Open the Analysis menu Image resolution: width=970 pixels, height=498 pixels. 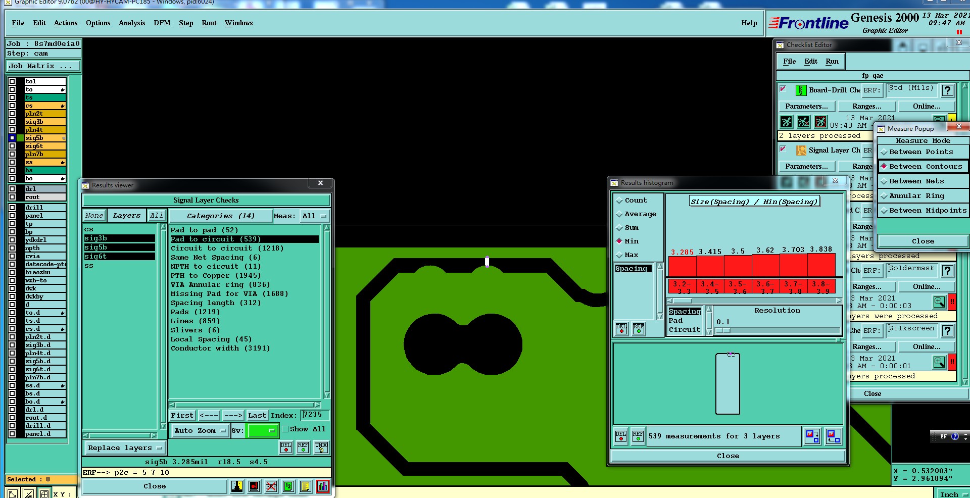click(x=132, y=23)
